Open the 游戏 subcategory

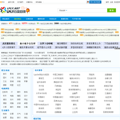[19, 74]
